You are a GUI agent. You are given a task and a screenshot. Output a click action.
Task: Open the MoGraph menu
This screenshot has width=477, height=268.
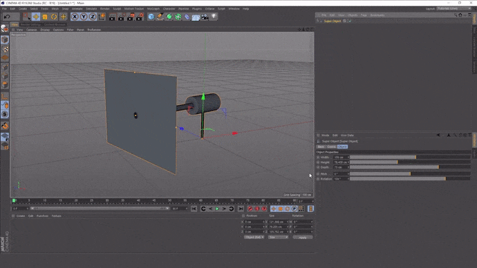153,9
